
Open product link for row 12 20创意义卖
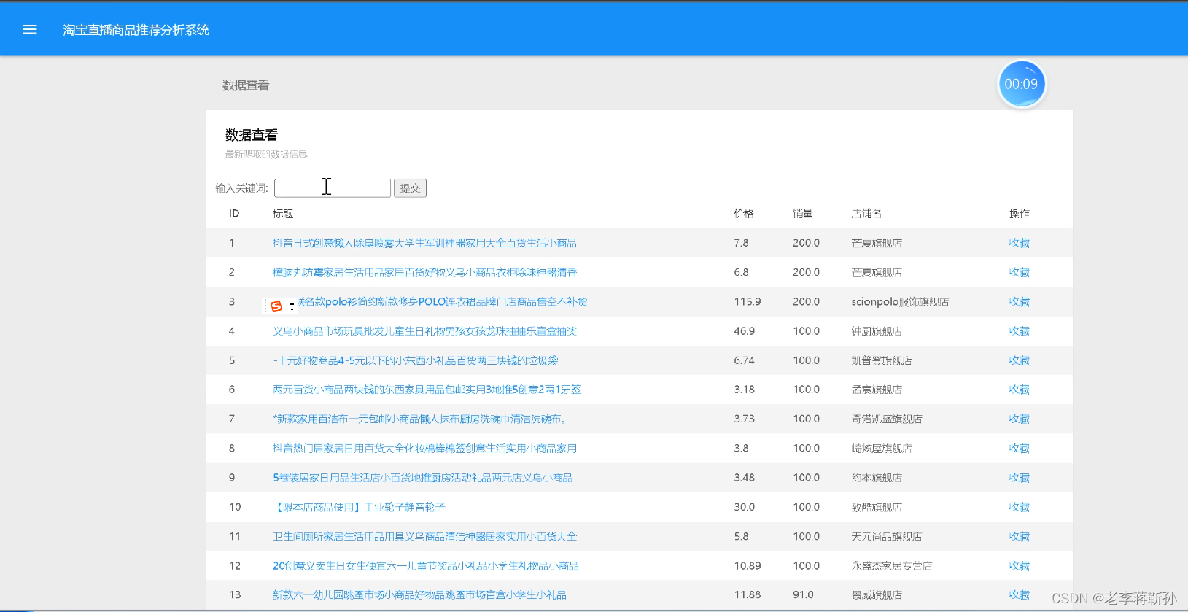coord(426,565)
